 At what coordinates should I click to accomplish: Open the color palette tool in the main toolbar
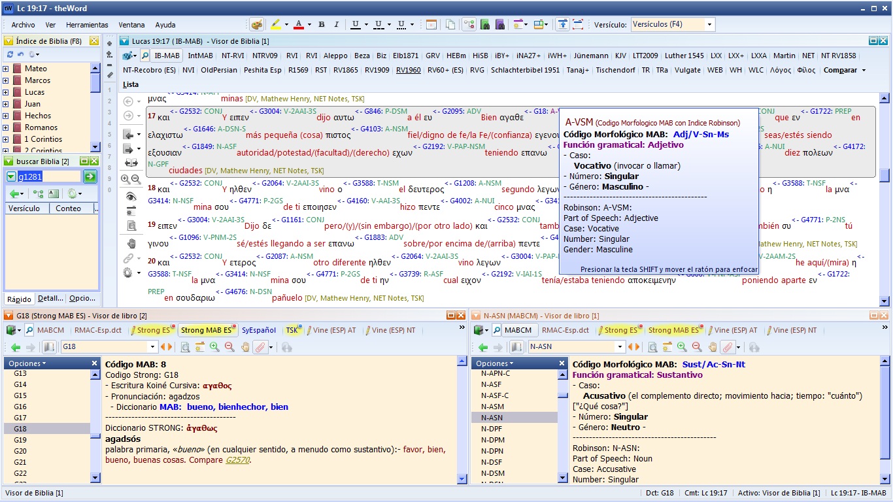click(258, 25)
